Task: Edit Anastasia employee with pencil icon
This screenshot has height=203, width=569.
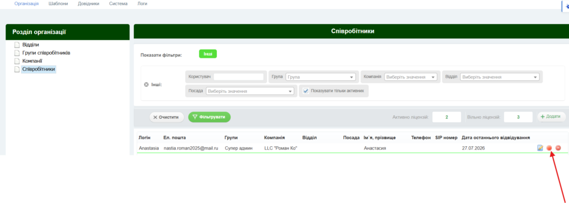Action: (540, 148)
